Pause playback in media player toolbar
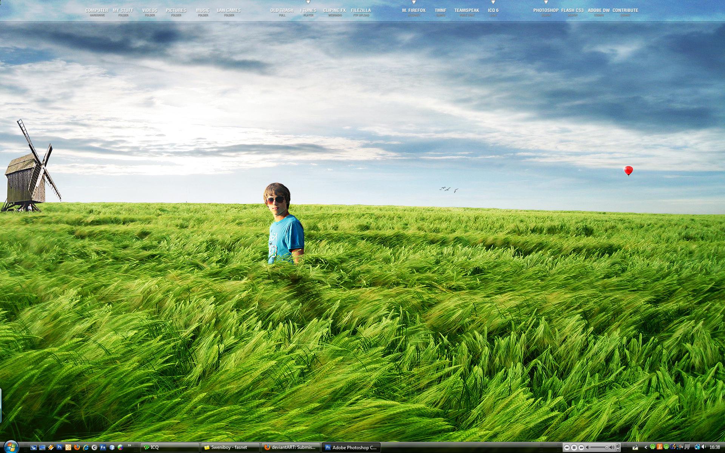Viewport: 725px width, 453px height. (x=574, y=447)
